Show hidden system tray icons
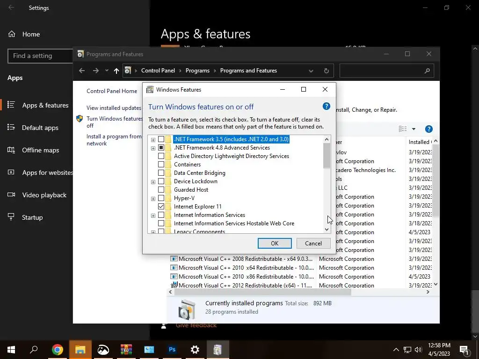 (396, 350)
